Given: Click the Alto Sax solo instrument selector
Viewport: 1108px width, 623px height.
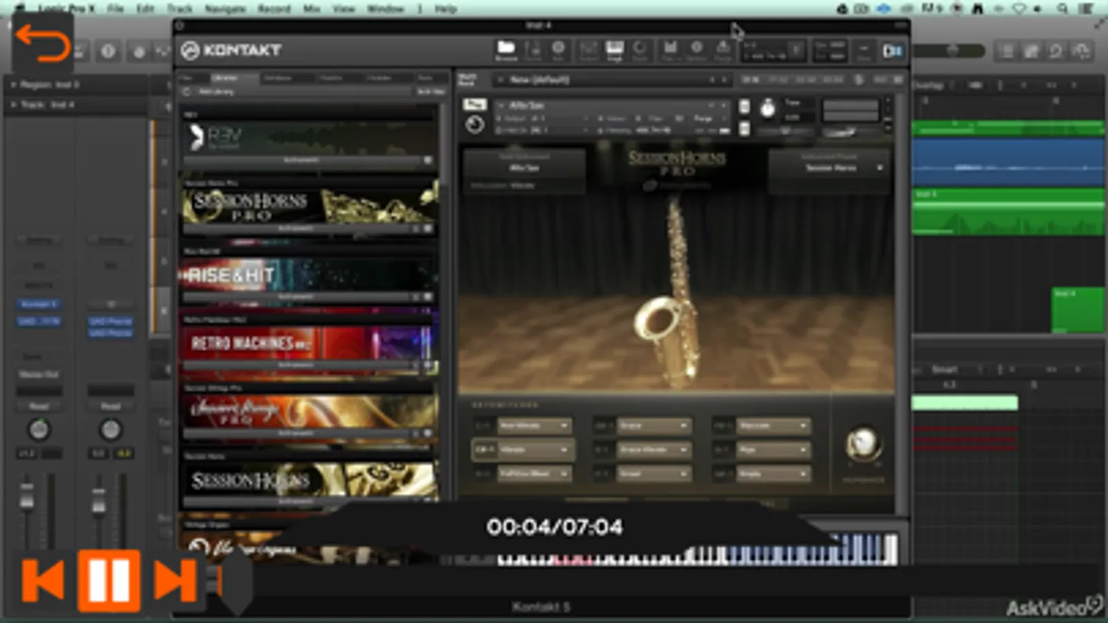Looking at the screenshot, I should coord(524,167).
